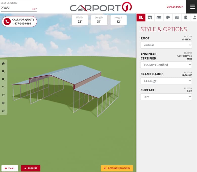Open the garage door tab
This screenshot has height=172, width=197.
click(159, 17)
